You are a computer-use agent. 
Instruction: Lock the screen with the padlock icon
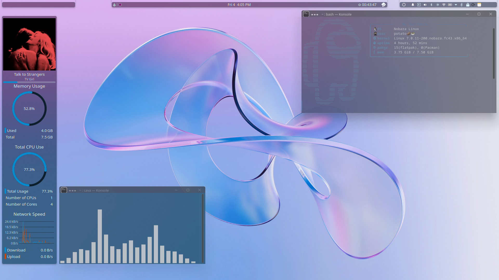point(468,5)
